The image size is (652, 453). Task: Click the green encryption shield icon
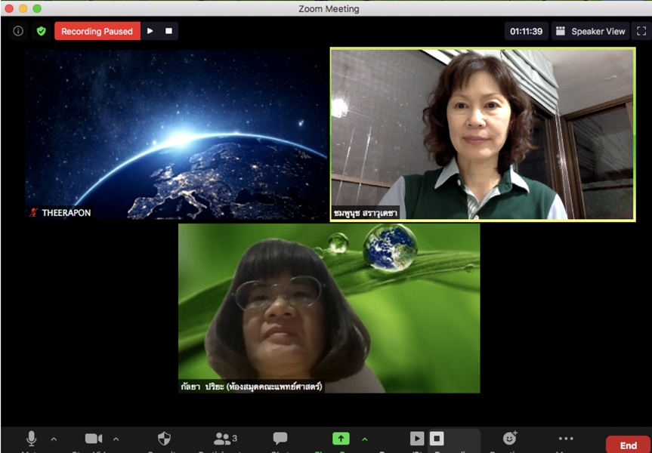41,31
